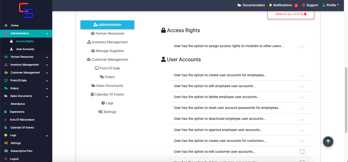This screenshot has width=348, height=162.
Task: Click the Subscription Plan card icon in sidebar
Action: pyautogui.click(x=6, y=151)
